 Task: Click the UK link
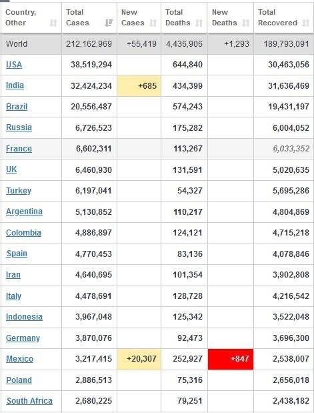(x=11, y=169)
